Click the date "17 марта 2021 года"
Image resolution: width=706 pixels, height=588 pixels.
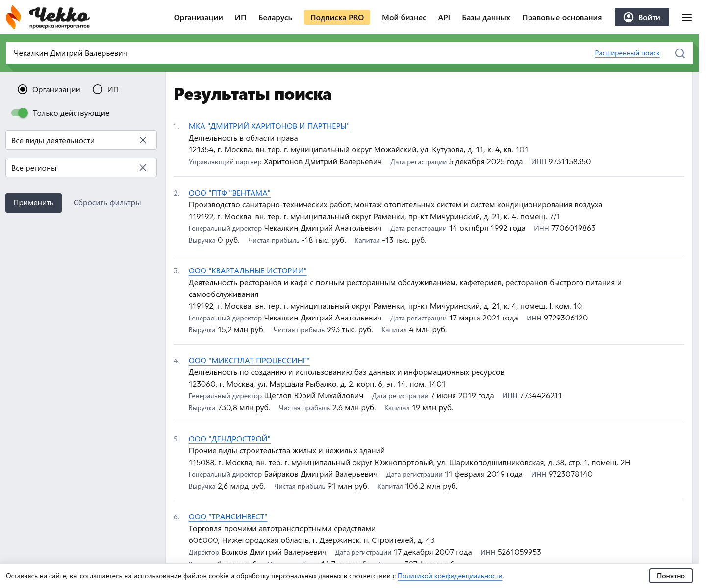click(483, 318)
